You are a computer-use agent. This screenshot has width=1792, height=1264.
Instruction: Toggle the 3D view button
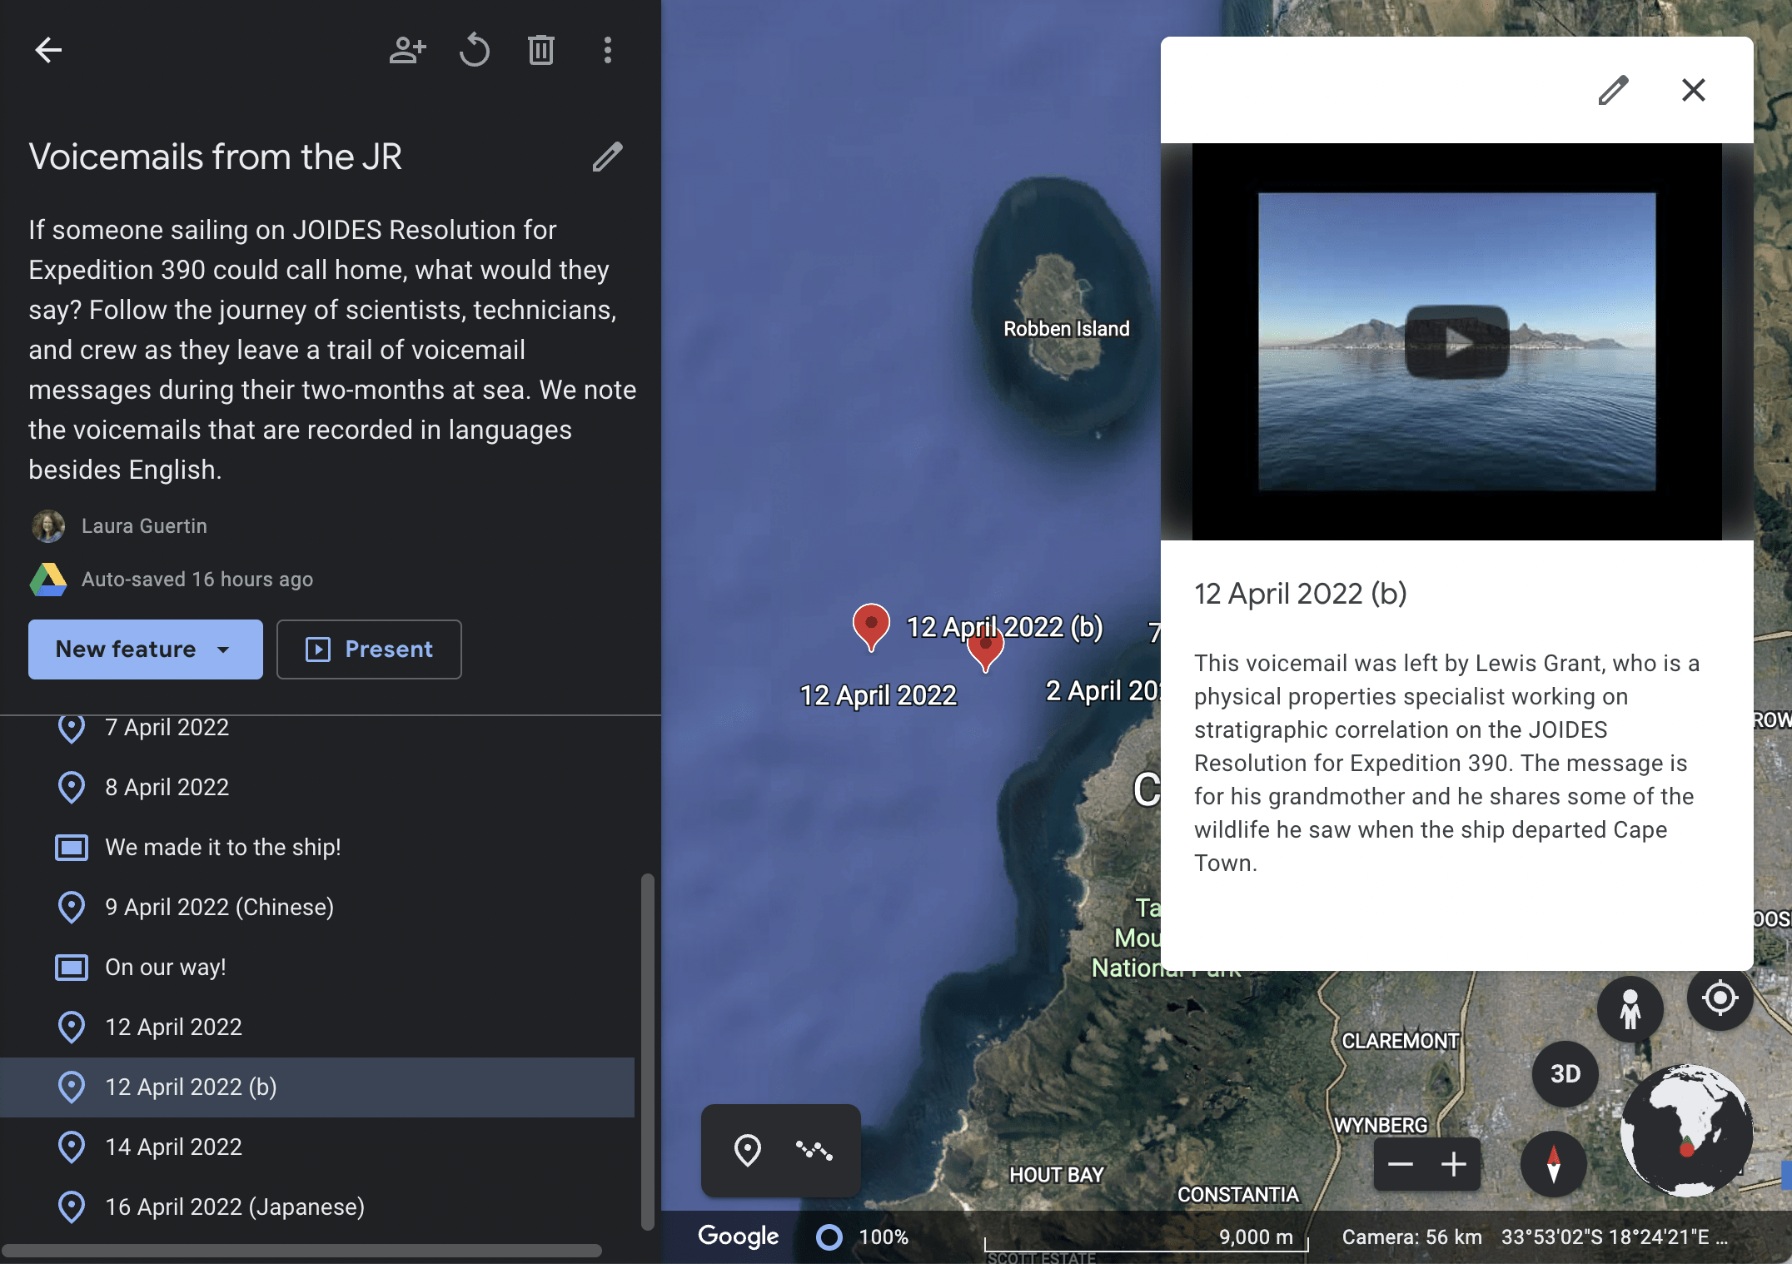point(1566,1074)
